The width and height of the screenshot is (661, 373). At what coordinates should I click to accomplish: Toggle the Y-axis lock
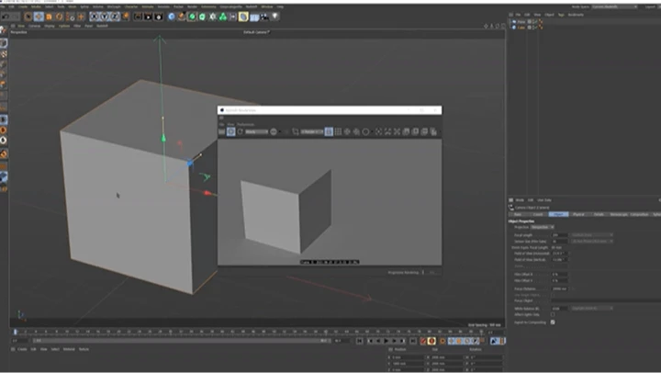(104, 17)
